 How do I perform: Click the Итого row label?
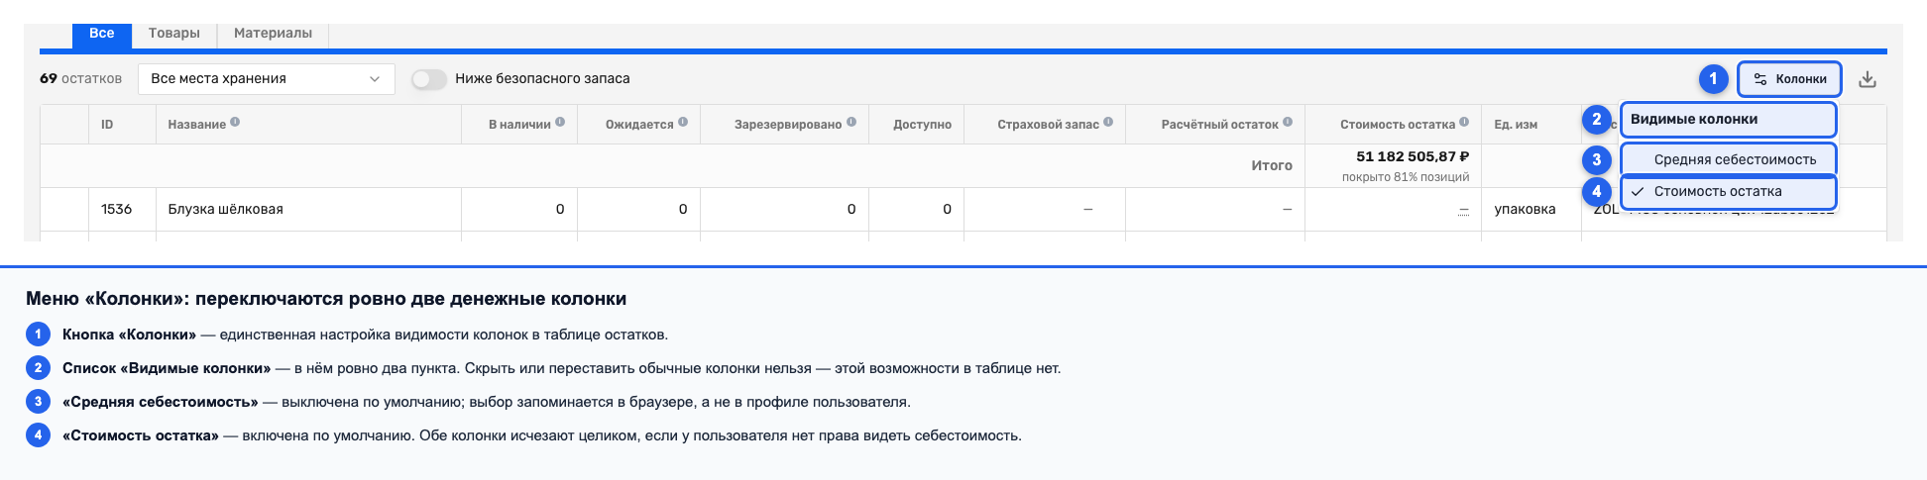click(x=1272, y=165)
